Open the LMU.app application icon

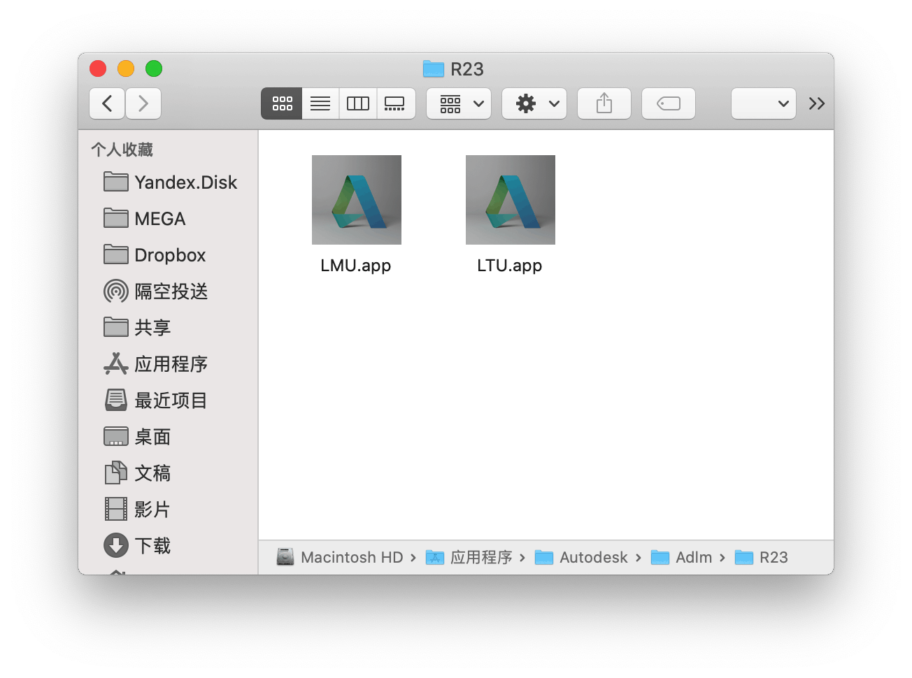[356, 201]
